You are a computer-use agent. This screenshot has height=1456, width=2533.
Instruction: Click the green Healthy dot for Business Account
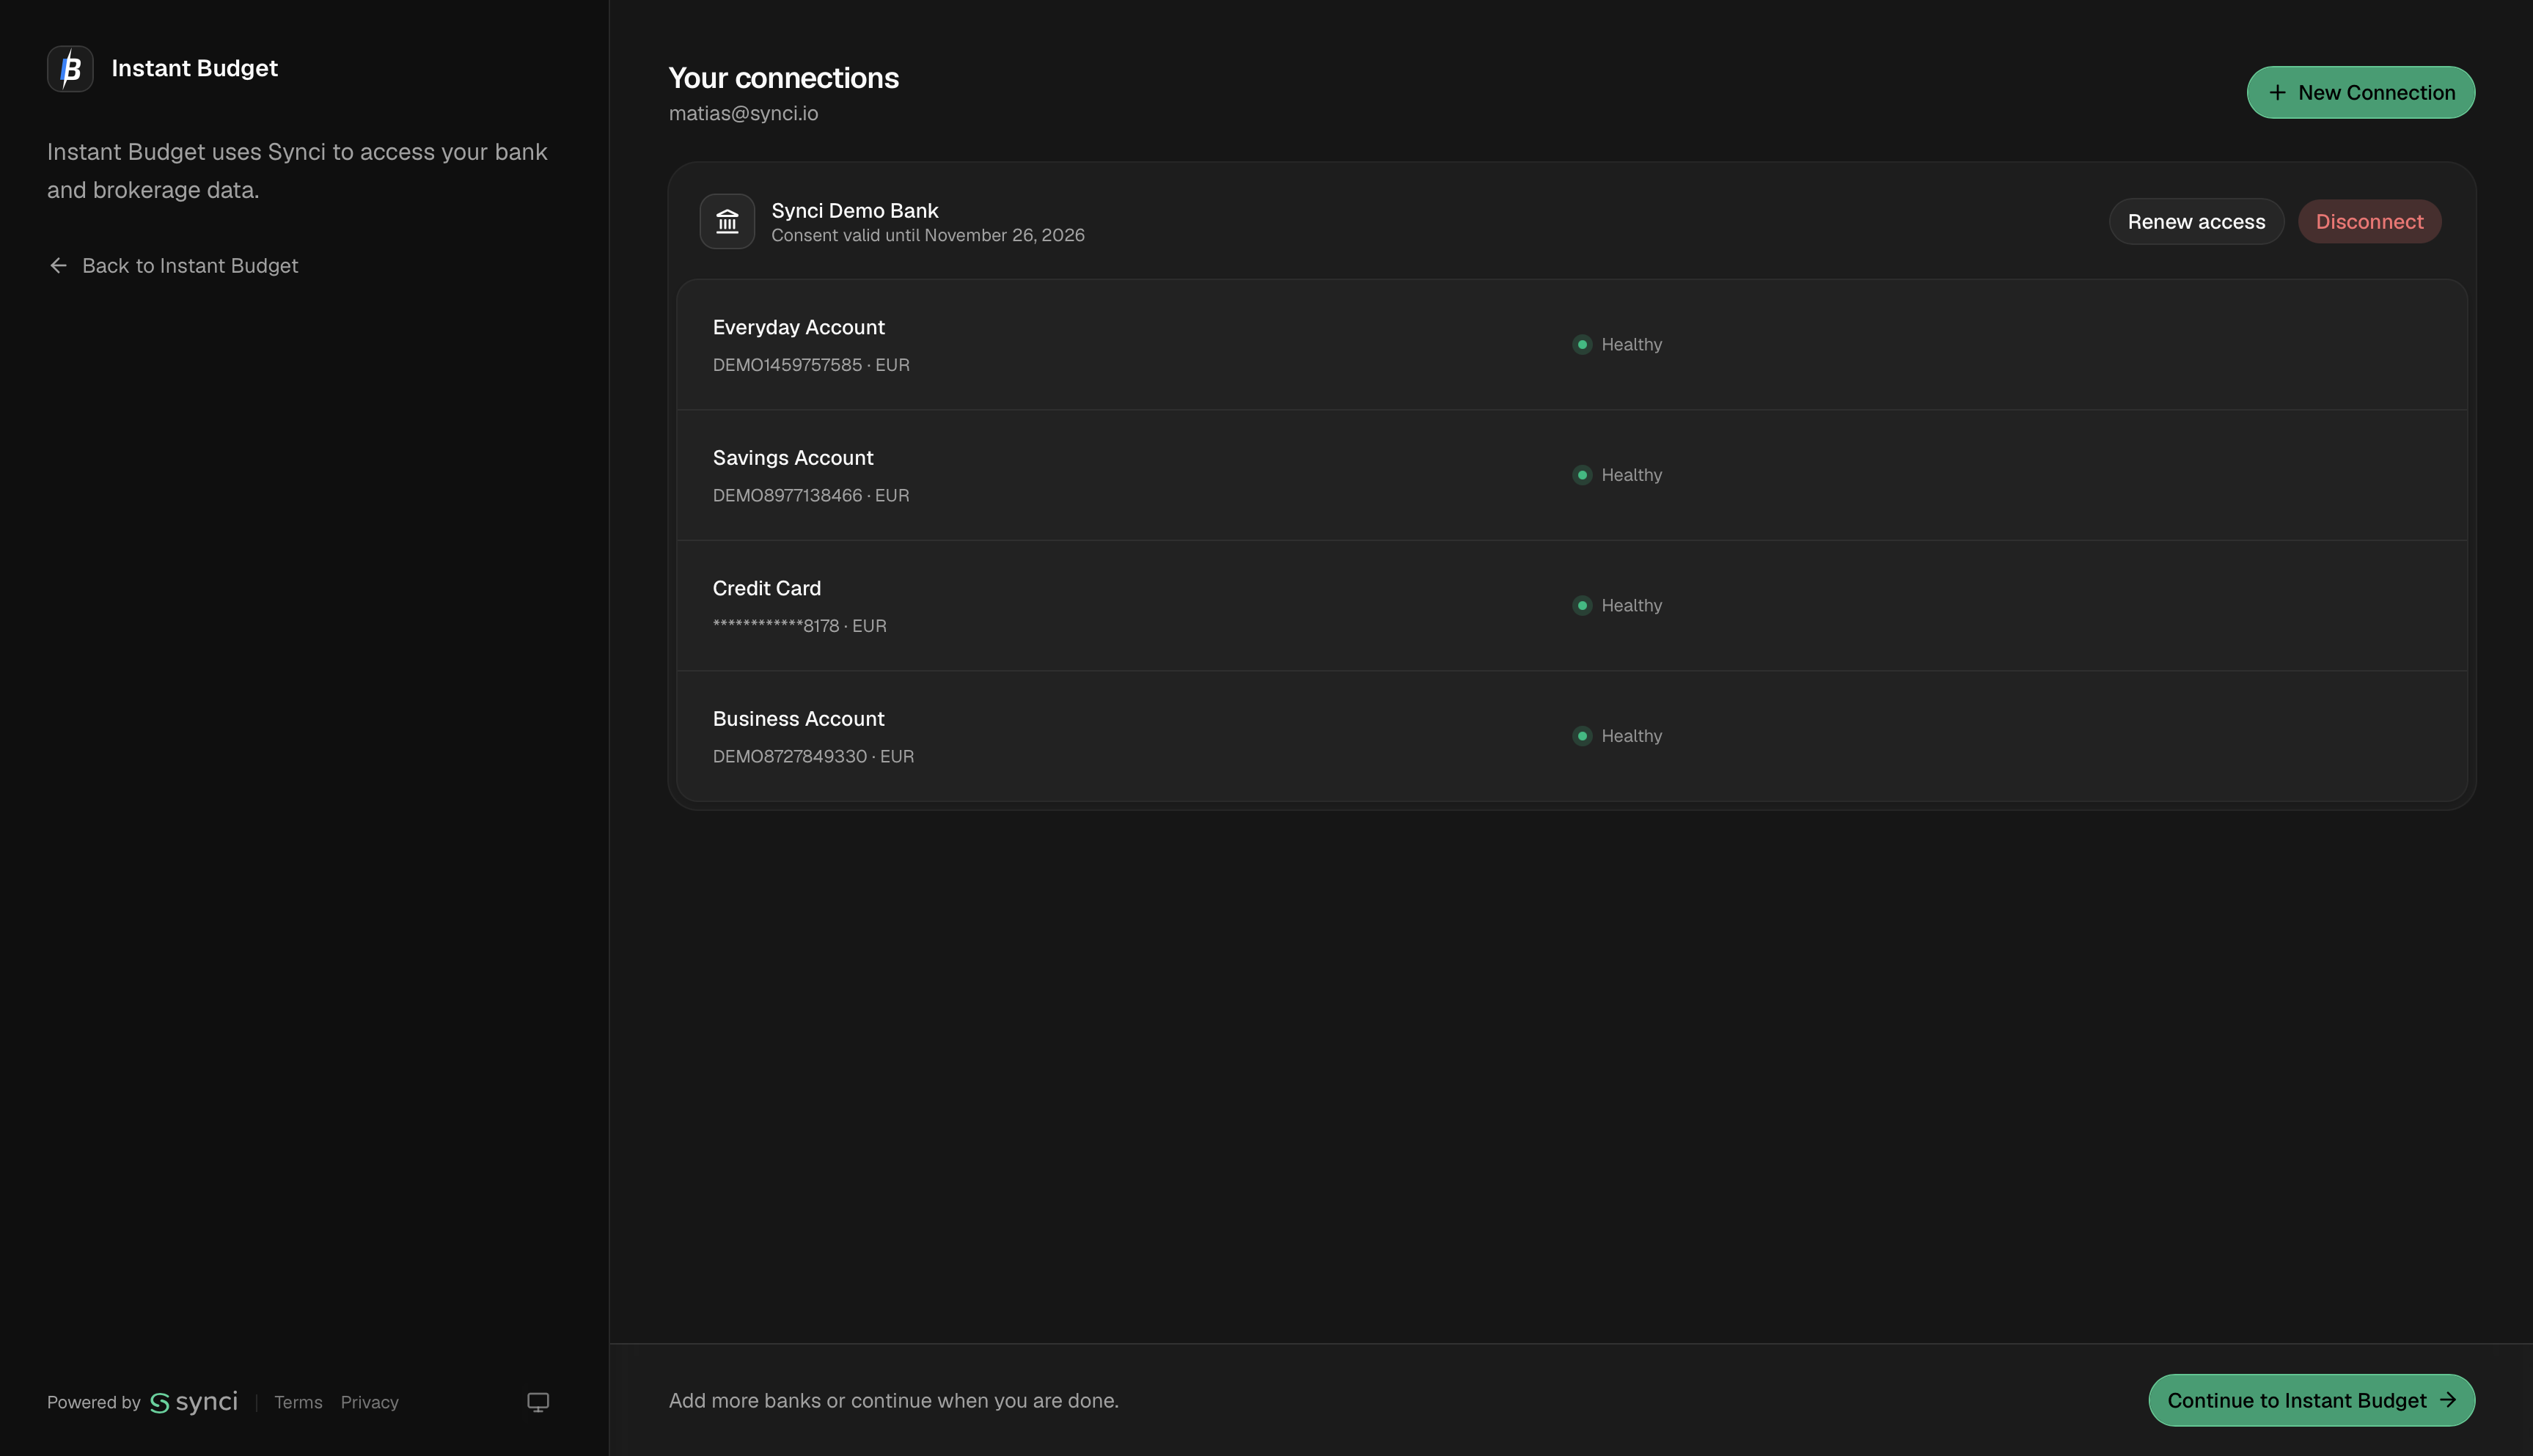1582,736
